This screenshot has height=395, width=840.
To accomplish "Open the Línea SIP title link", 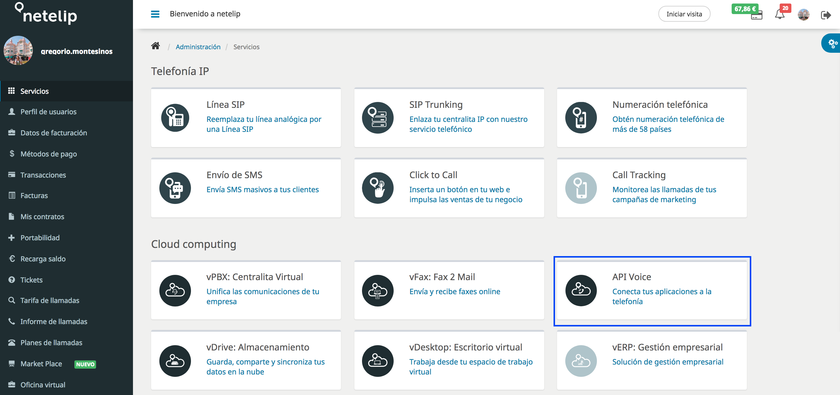I will [x=225, y=104].
